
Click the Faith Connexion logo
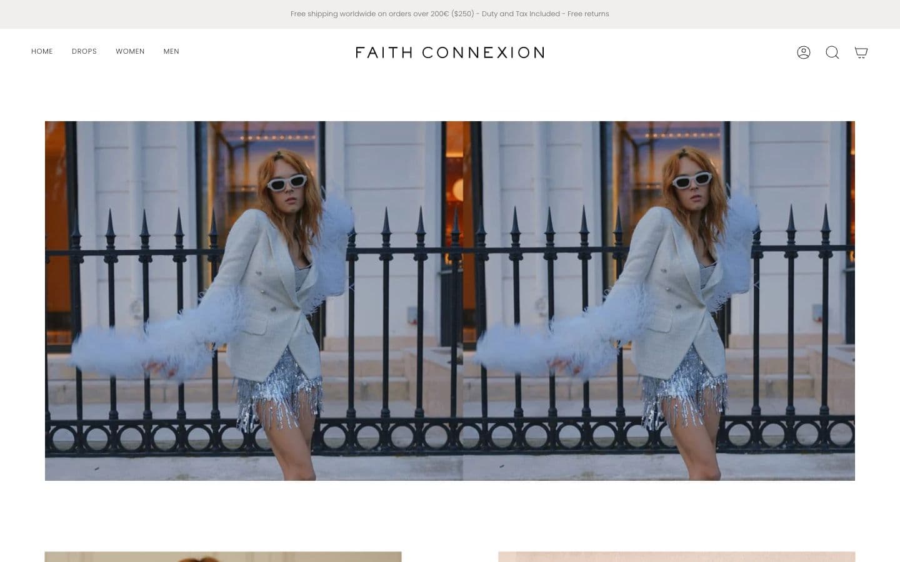(450, 52)
